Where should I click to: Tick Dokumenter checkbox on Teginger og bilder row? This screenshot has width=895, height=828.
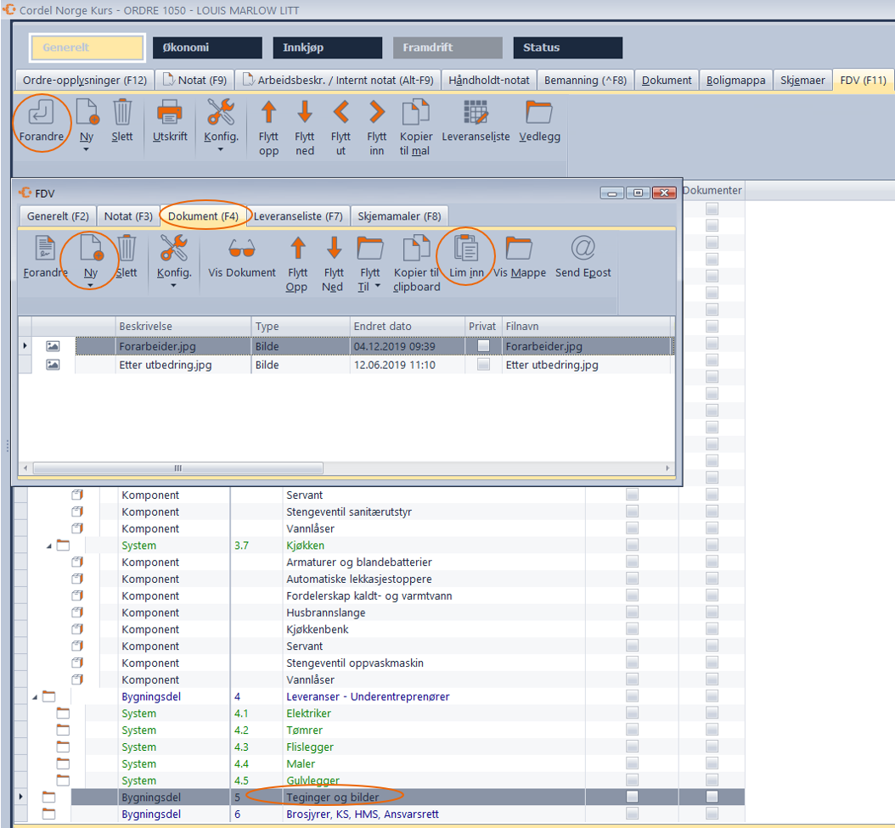click(712, 797)
